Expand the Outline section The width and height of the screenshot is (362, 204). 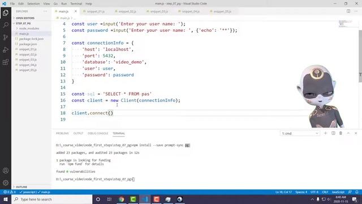(21, 186)
